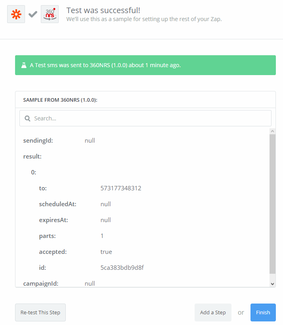This screenshot has height=325, width=283.
Task: Click scrollbar up arrow in sample panel
Action: pos(272,131)
